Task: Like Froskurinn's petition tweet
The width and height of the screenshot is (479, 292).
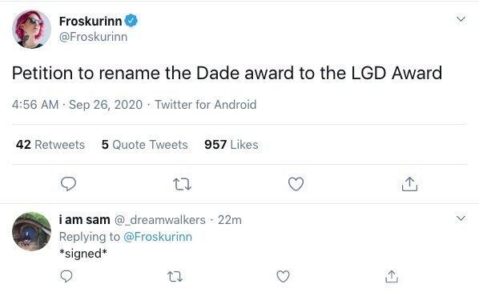Action: (x=296, y=184)
